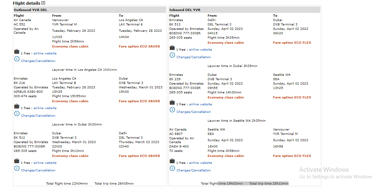View Changes/Cancellation link for flight EK 229
The height and width of the screenshot is (189, 372).
tap(194, 112)
